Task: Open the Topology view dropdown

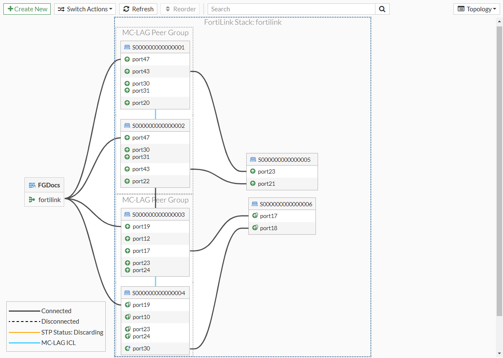Action: (x=476, y=9)
